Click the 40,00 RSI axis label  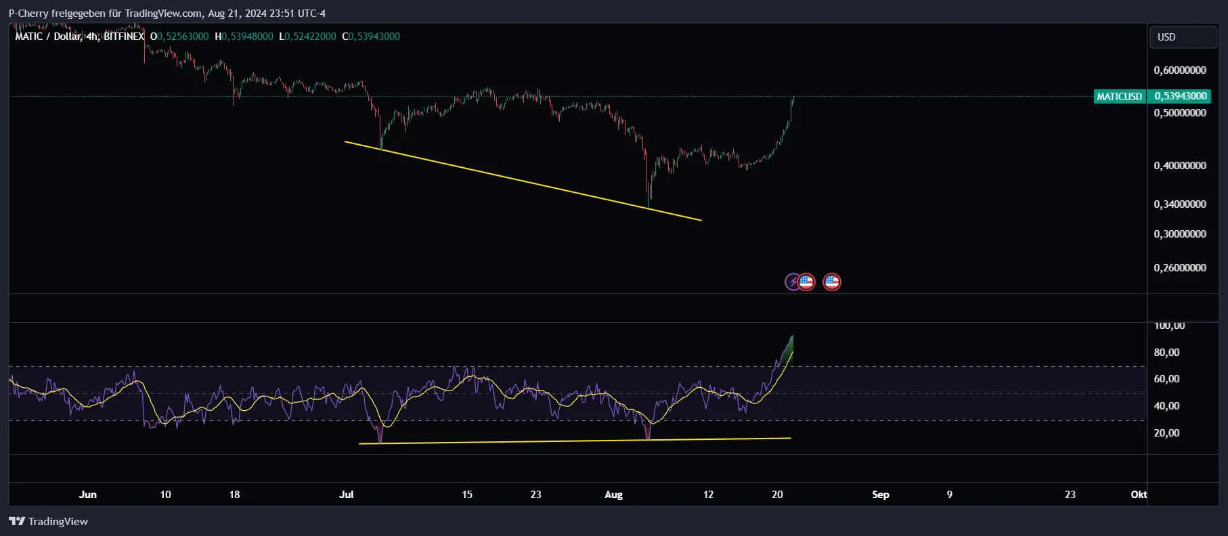(1166, 406)
